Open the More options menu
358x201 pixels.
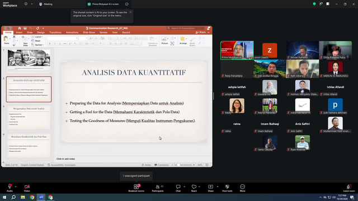pyautogui.click(x=242, y=188)
